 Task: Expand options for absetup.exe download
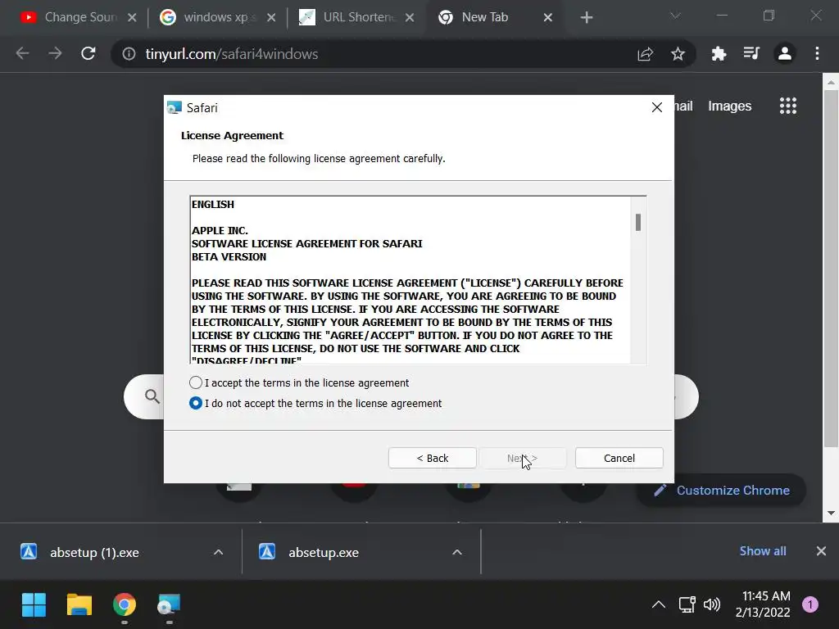coord(457,552)
